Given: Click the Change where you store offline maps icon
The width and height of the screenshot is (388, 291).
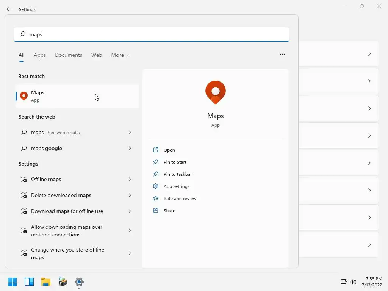Looking at the screenshot, I should [x=24, y=253].
